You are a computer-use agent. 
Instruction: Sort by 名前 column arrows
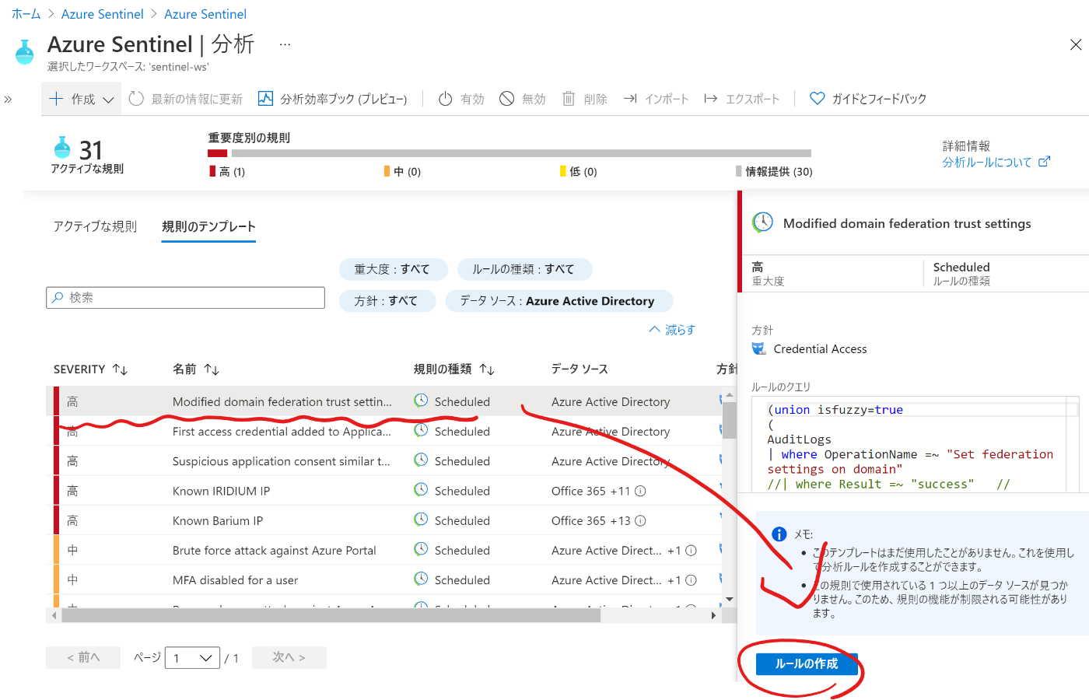pos(212,369)
